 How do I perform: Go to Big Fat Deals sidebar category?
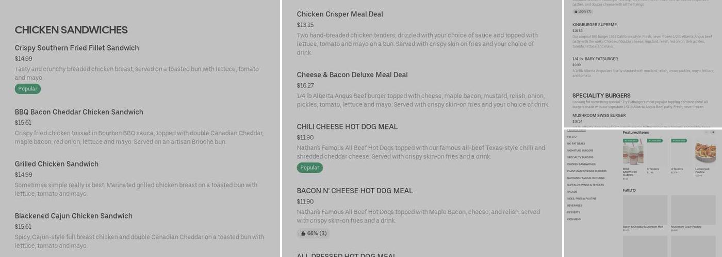coord(576,144)
